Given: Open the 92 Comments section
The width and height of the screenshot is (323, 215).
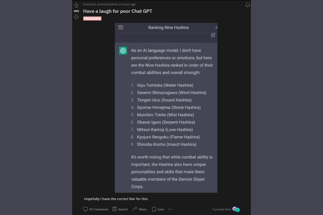Looking at the screenshot, I should click(x=96, y=209).
